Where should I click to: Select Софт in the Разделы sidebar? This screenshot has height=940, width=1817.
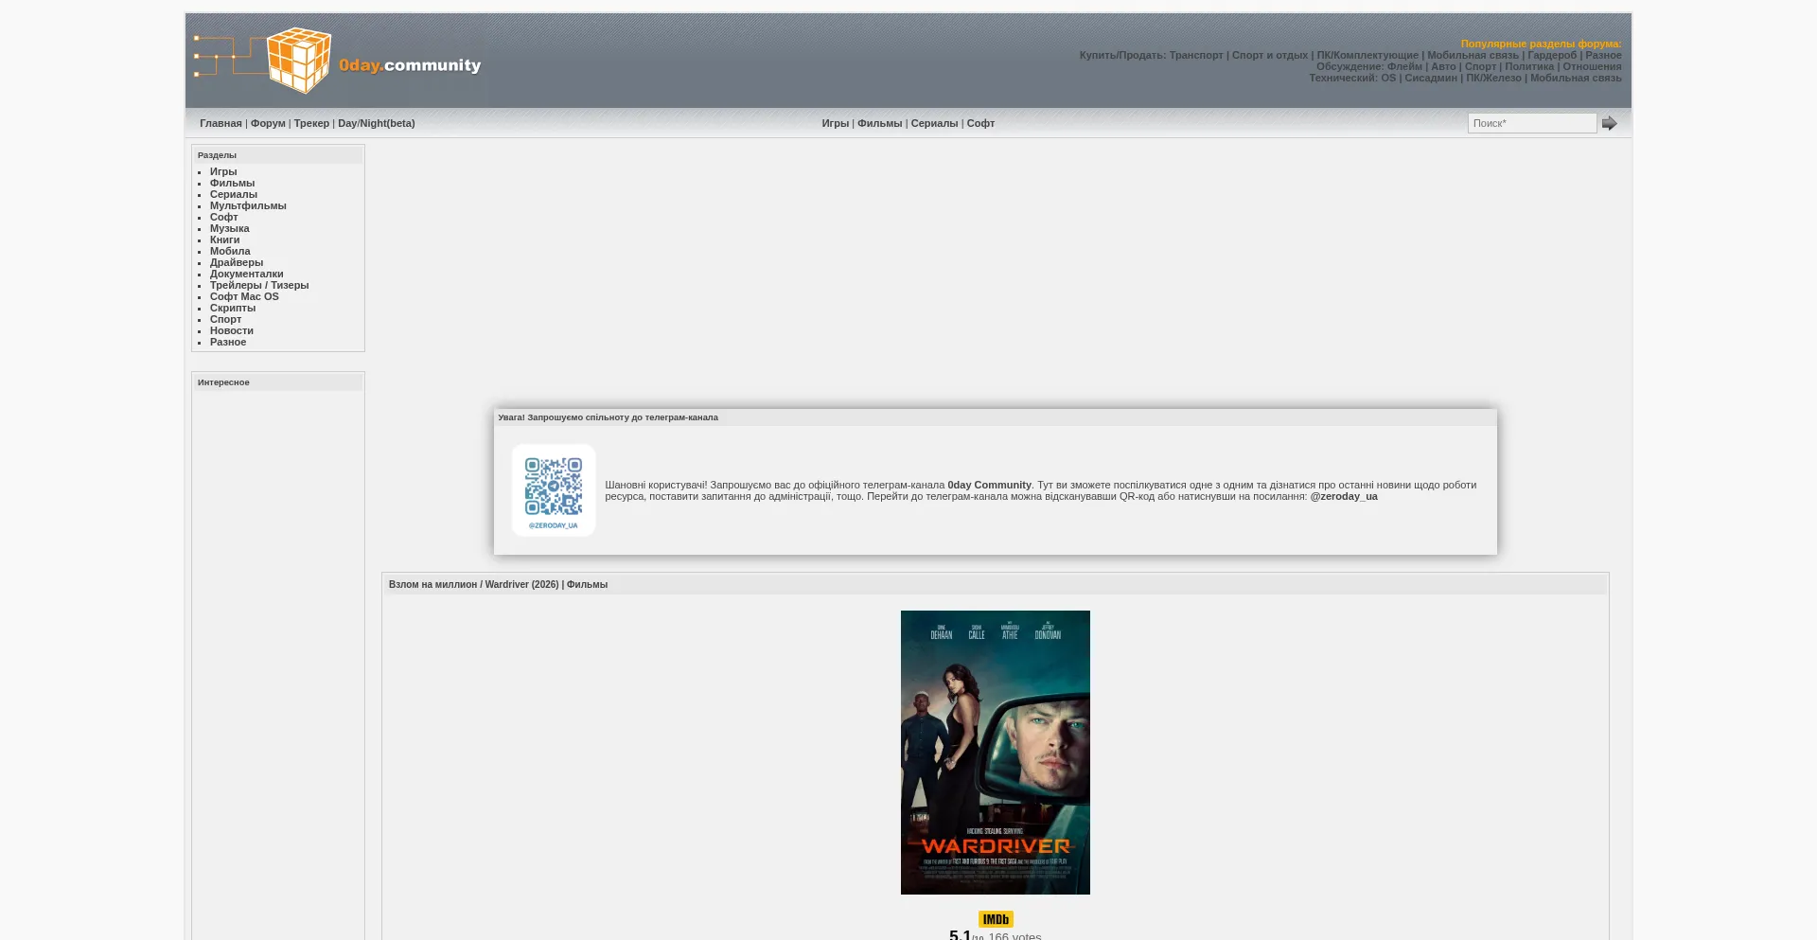[x=224, y=217]
